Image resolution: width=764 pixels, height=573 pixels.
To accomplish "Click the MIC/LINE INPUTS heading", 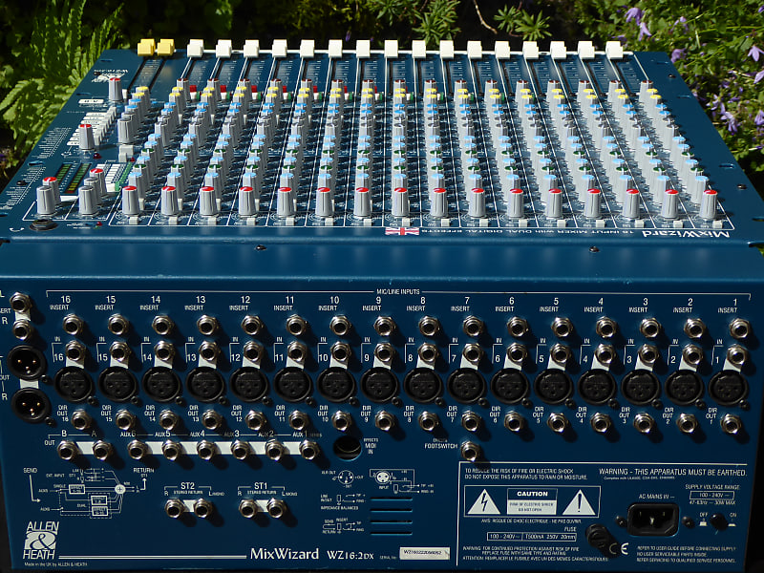I will 398,291.
